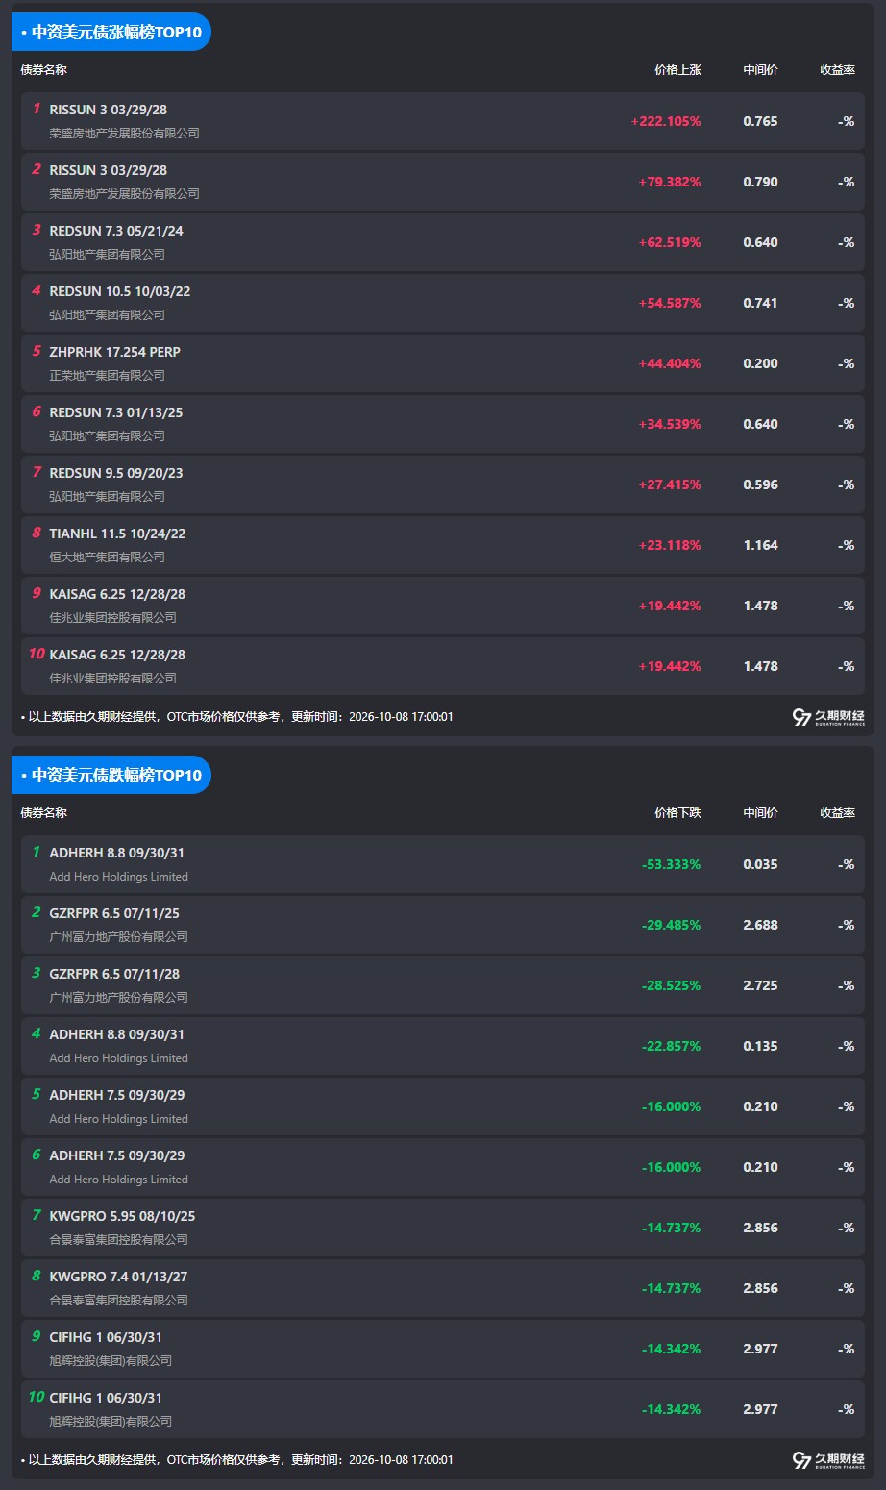Click the 1.164 mid price value

(x=760, y=546)
